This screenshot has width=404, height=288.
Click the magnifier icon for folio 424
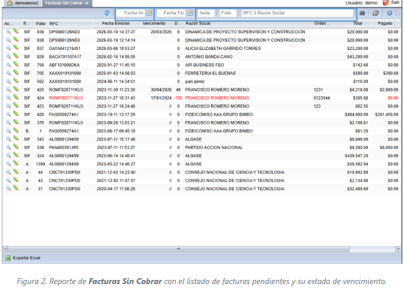[8, 98]
